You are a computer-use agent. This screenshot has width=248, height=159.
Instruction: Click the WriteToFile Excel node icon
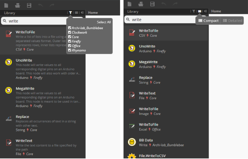click(132, 126)
